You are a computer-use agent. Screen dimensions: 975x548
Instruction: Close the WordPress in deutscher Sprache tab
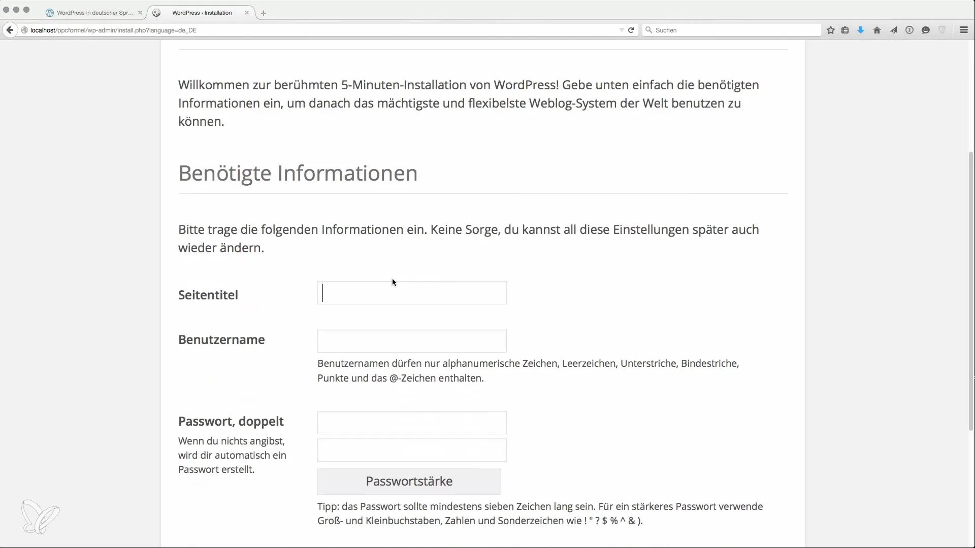[x=140, y=13]
